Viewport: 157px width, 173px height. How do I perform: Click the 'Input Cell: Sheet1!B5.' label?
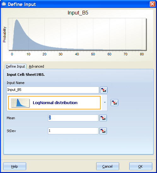tap(26, 75)
